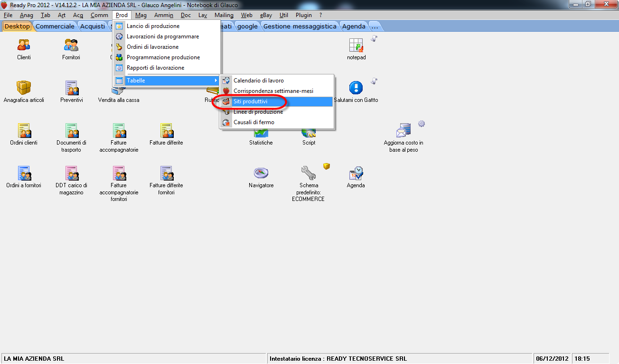
Task: Launch the Navigatore compass icon
Action: 261,173
